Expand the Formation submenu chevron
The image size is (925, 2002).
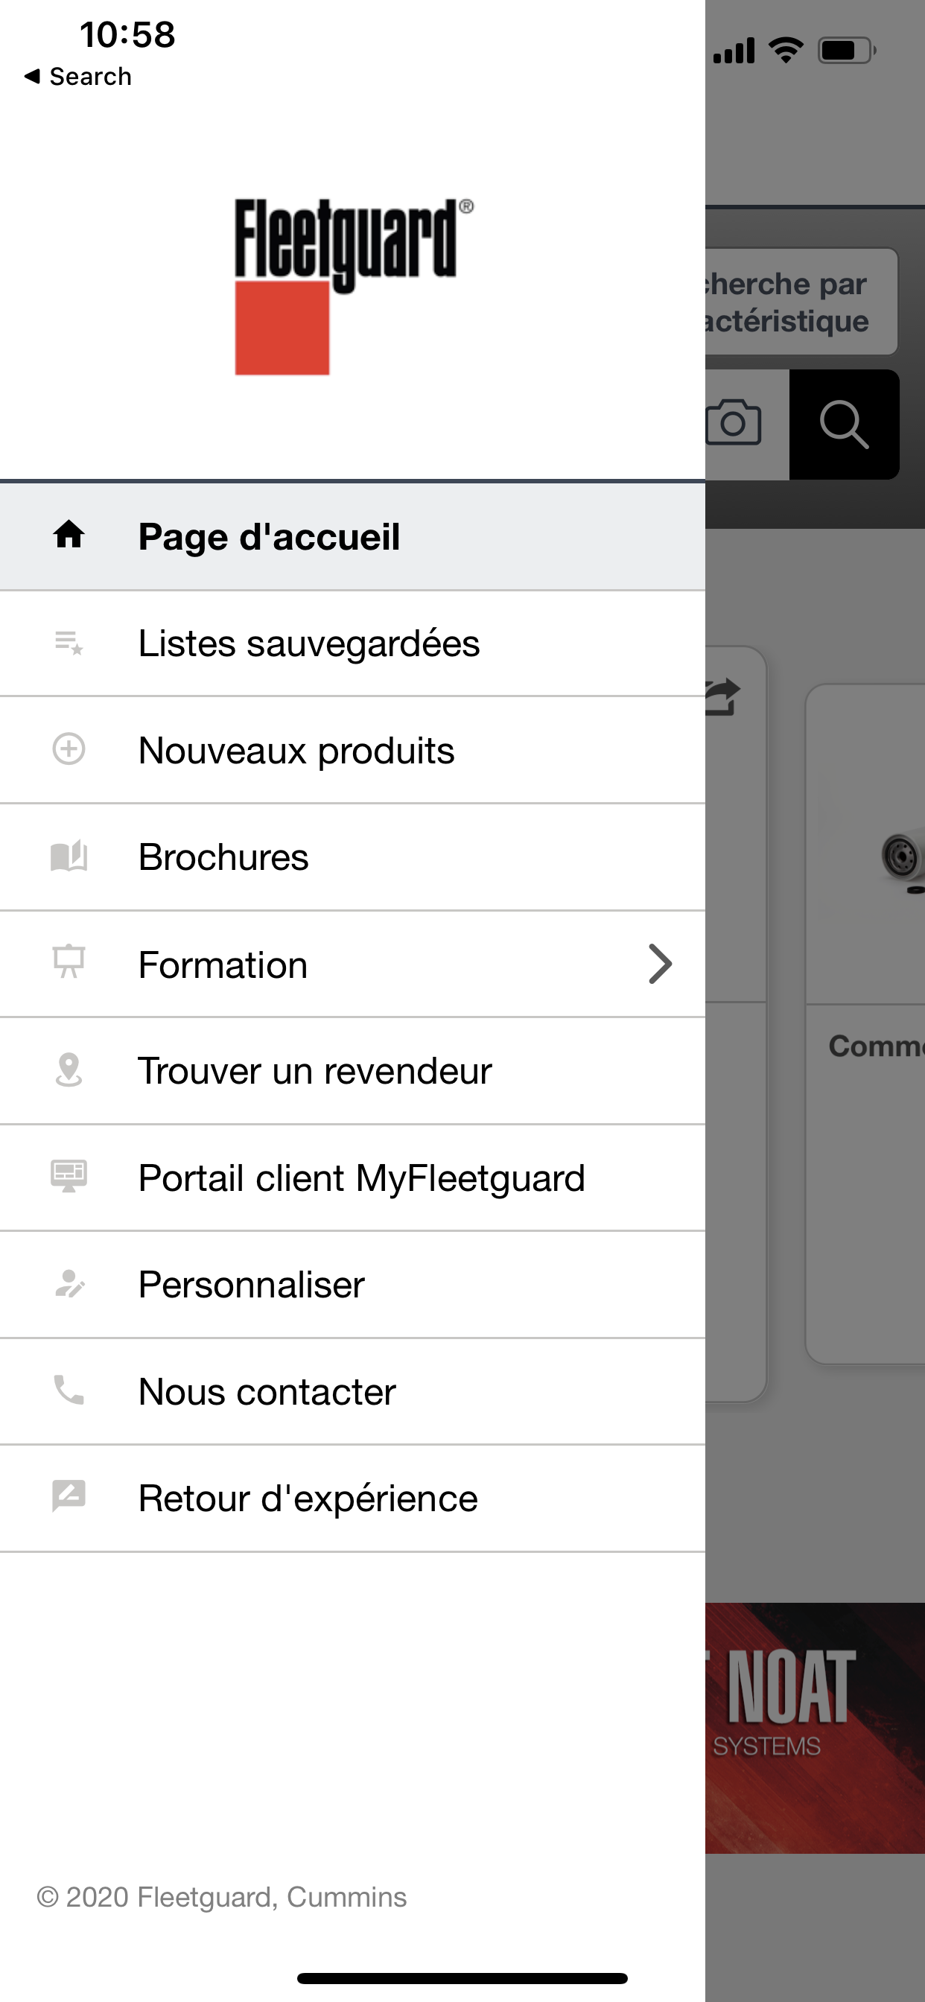[659, 965]
